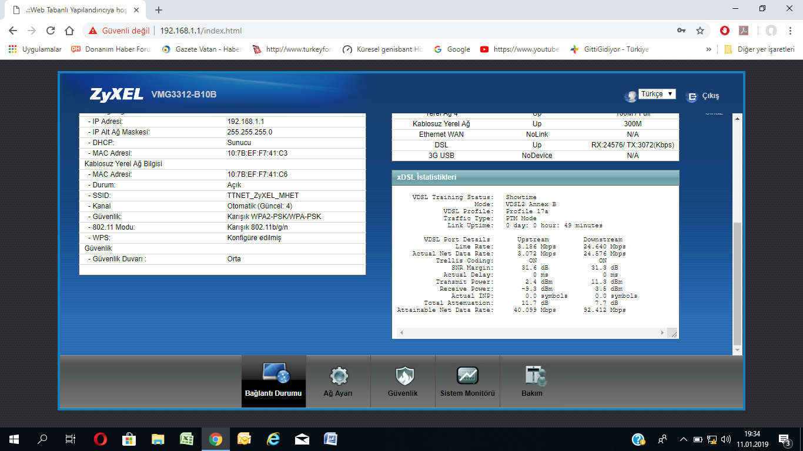Click the page vertical scrollbar thumb
This screenshot has height=451, width=803.
[738, 285]
